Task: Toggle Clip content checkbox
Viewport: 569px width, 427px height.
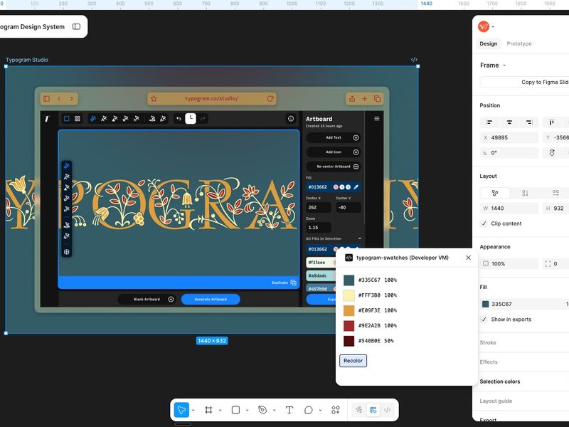Action: pos(484,223)
